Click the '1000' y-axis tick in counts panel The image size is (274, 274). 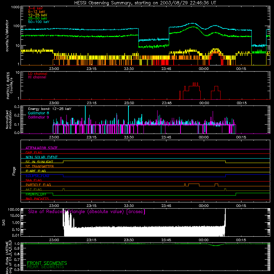(x=15, y=7)
